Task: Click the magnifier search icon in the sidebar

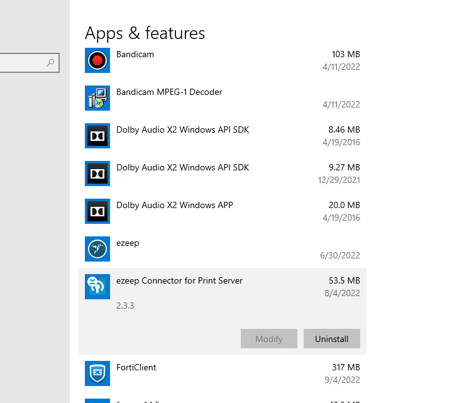Action: pos(50,63)
